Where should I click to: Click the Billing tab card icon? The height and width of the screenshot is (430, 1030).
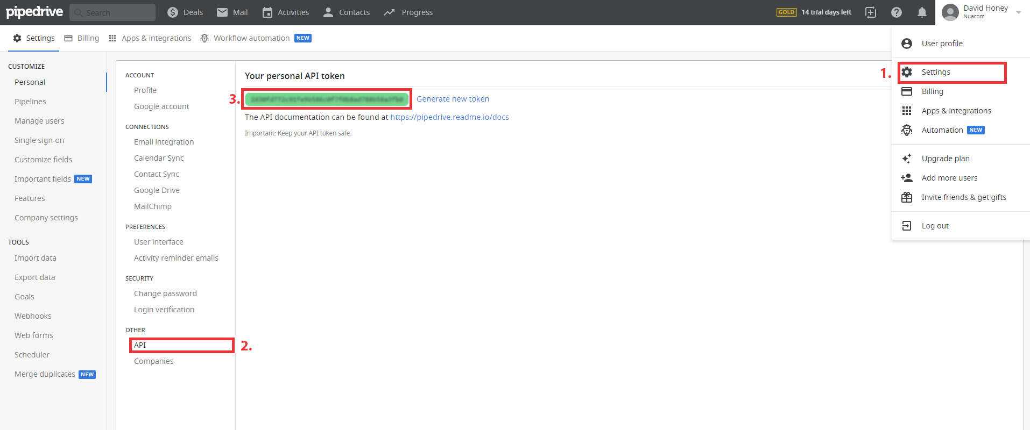click(x=68, y=38)
